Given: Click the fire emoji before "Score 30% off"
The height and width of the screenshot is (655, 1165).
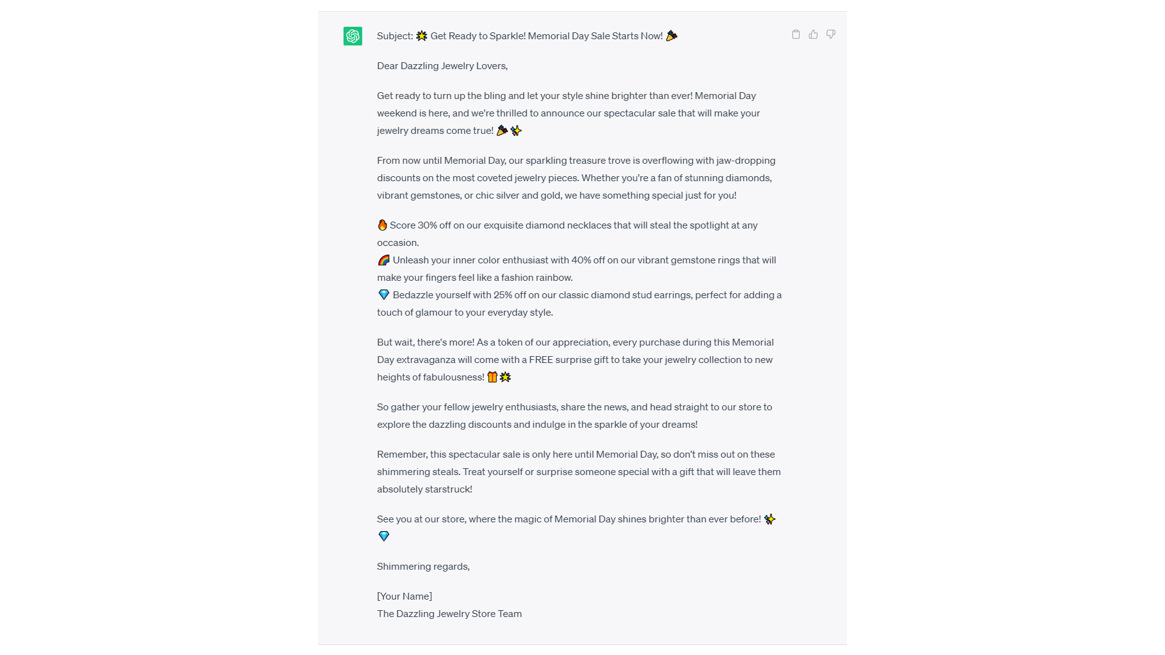Looking at the screenshot, I should pyautogui.click(x=382, y=225).
